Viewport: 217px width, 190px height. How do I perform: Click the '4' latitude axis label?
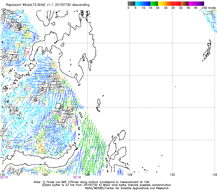click(x=2, y=107)
